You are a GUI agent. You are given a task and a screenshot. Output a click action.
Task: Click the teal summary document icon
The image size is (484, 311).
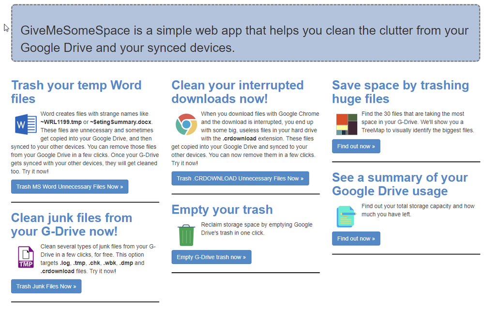coord(346,217)
